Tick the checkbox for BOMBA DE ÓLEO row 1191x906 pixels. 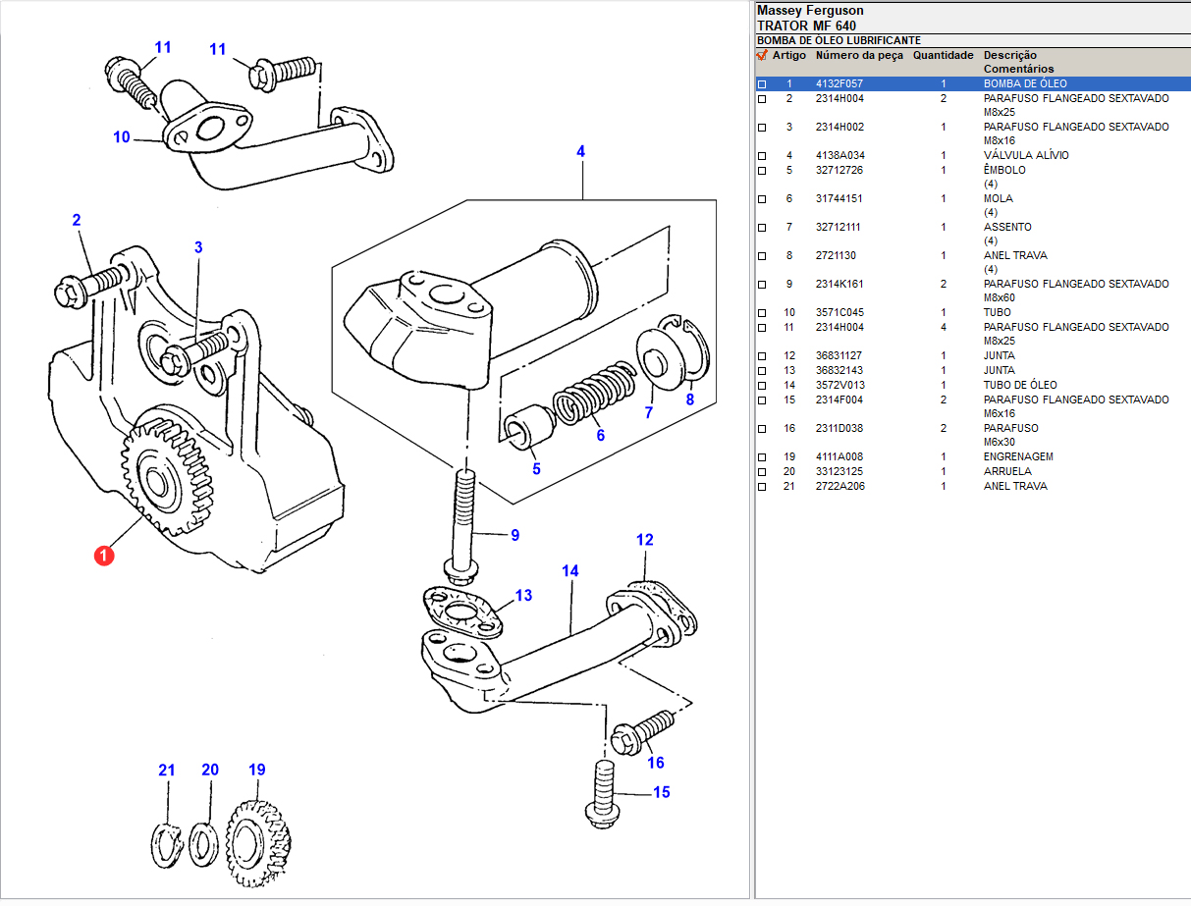pyautogui.click(x=762, y=84)
